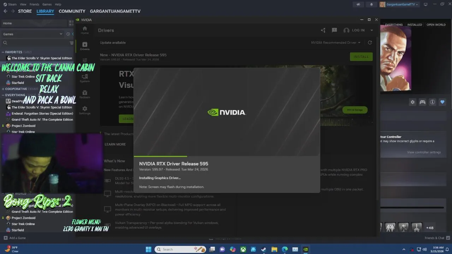The image size is (452, 254).
Task: Switch Steam to Big Picture mode
Action: tap(426, 4)
